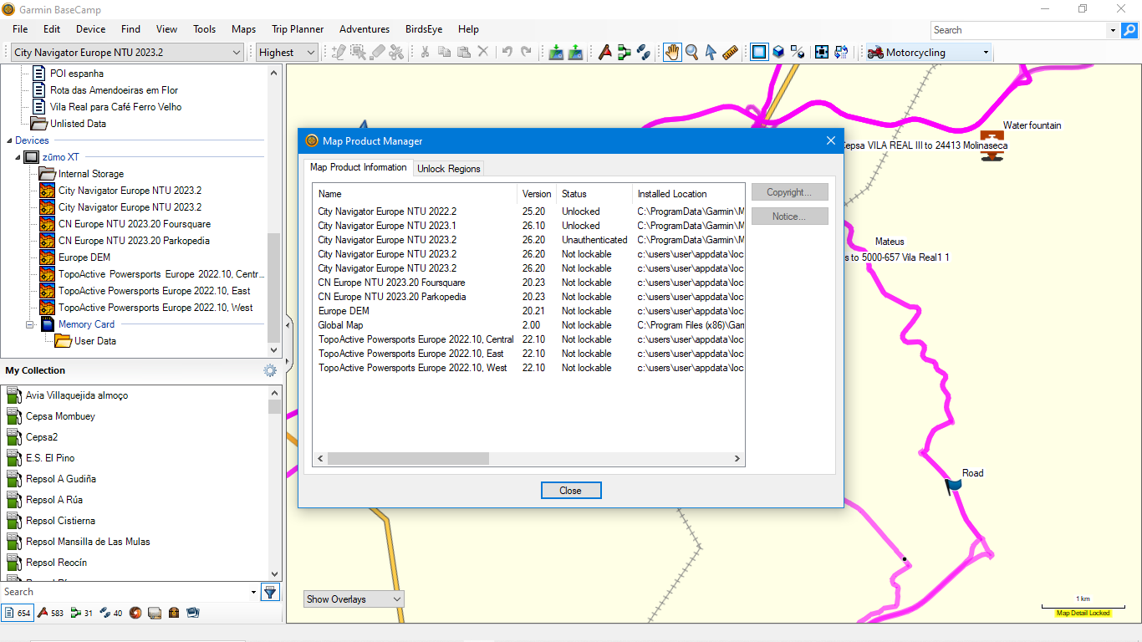This screenshot has width=1142, height=642.
Task: Click the Copyright... button
Action: click(789, 192)
